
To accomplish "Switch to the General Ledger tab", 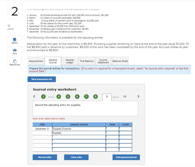I will coord(70,61).
